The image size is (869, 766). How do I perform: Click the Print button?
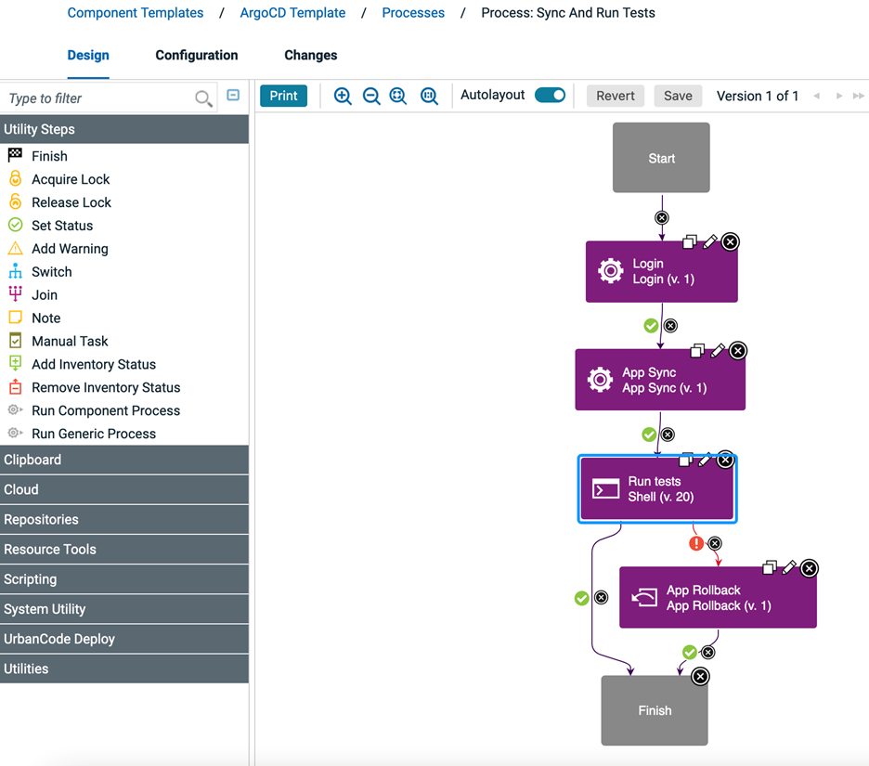tap(283, 96)
